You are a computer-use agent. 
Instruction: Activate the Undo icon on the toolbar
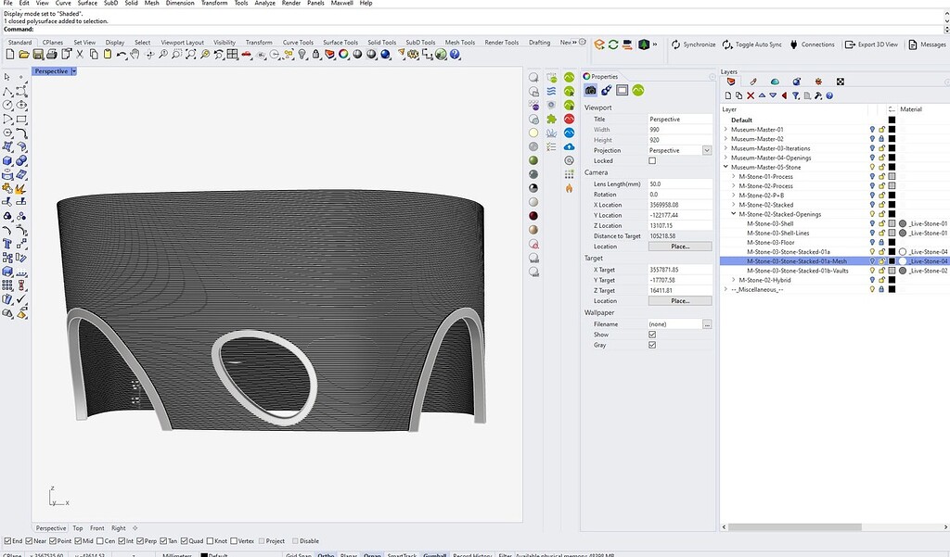(x=120, y=54)
